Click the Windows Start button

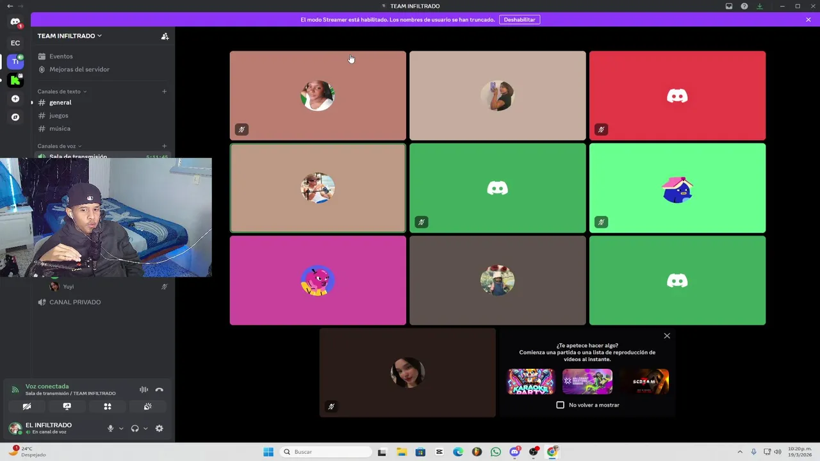pyautogui.click(x=268, y=452)
